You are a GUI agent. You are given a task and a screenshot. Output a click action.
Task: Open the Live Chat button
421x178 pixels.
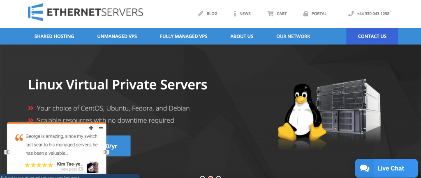point(386,168)
